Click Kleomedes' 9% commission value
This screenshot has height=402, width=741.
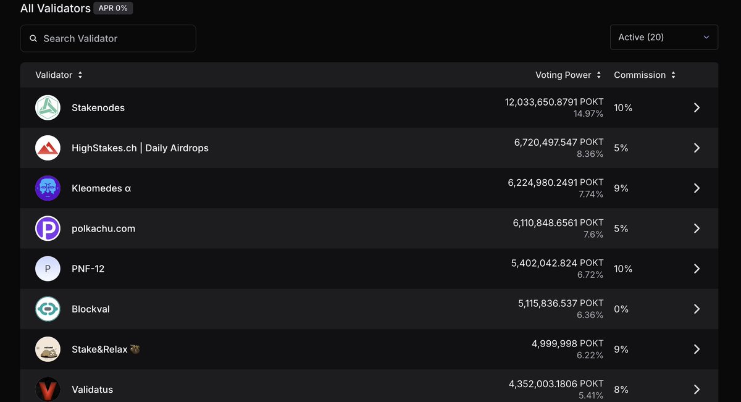click(x=621, y=188)
